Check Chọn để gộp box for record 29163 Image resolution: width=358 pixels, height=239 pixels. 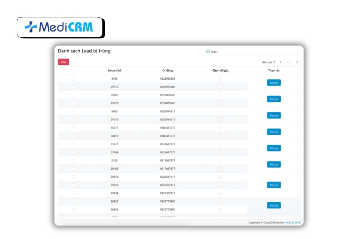[x=221, y=169]
